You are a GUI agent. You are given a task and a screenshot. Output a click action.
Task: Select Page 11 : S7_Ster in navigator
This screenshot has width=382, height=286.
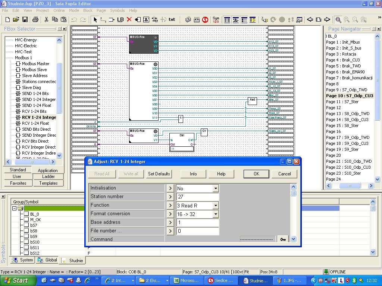coord(342,102)
